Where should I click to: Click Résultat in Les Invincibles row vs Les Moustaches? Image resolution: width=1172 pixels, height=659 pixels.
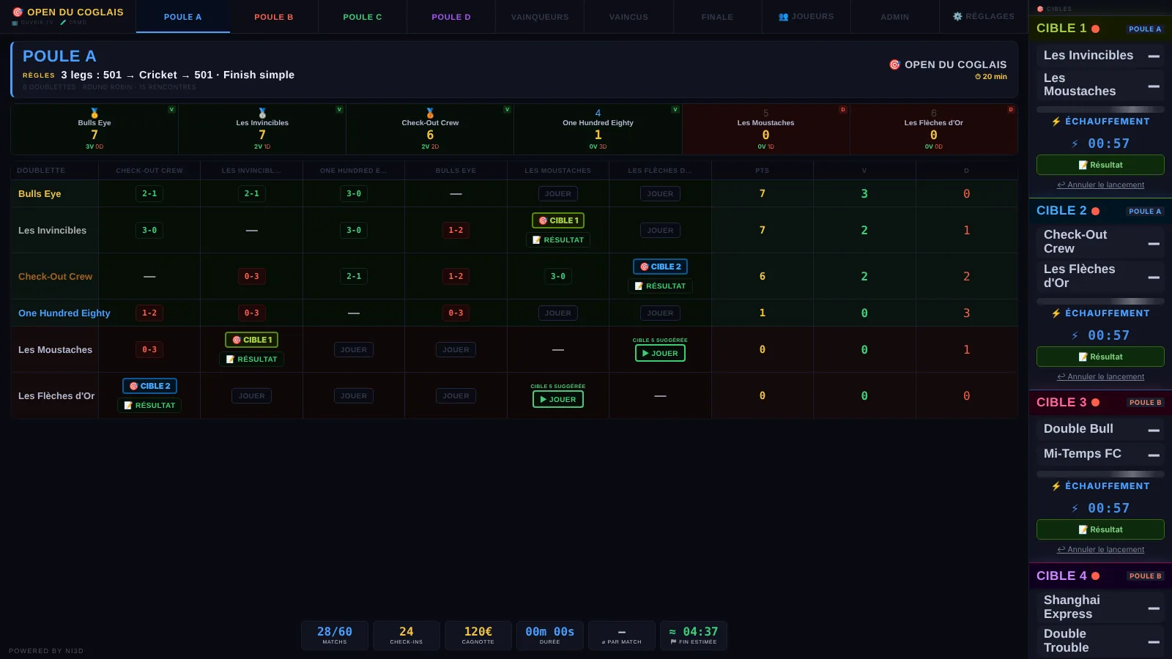coord(558,240)
